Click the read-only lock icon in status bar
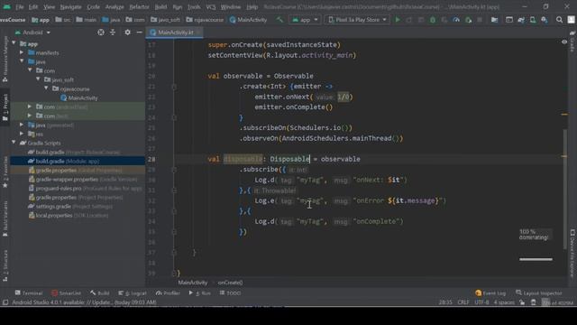The image size is (577, 325). click(522, 302)
